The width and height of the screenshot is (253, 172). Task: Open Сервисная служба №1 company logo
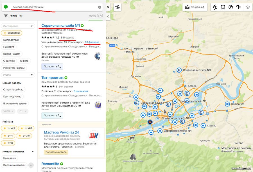(x=98, y=56)
